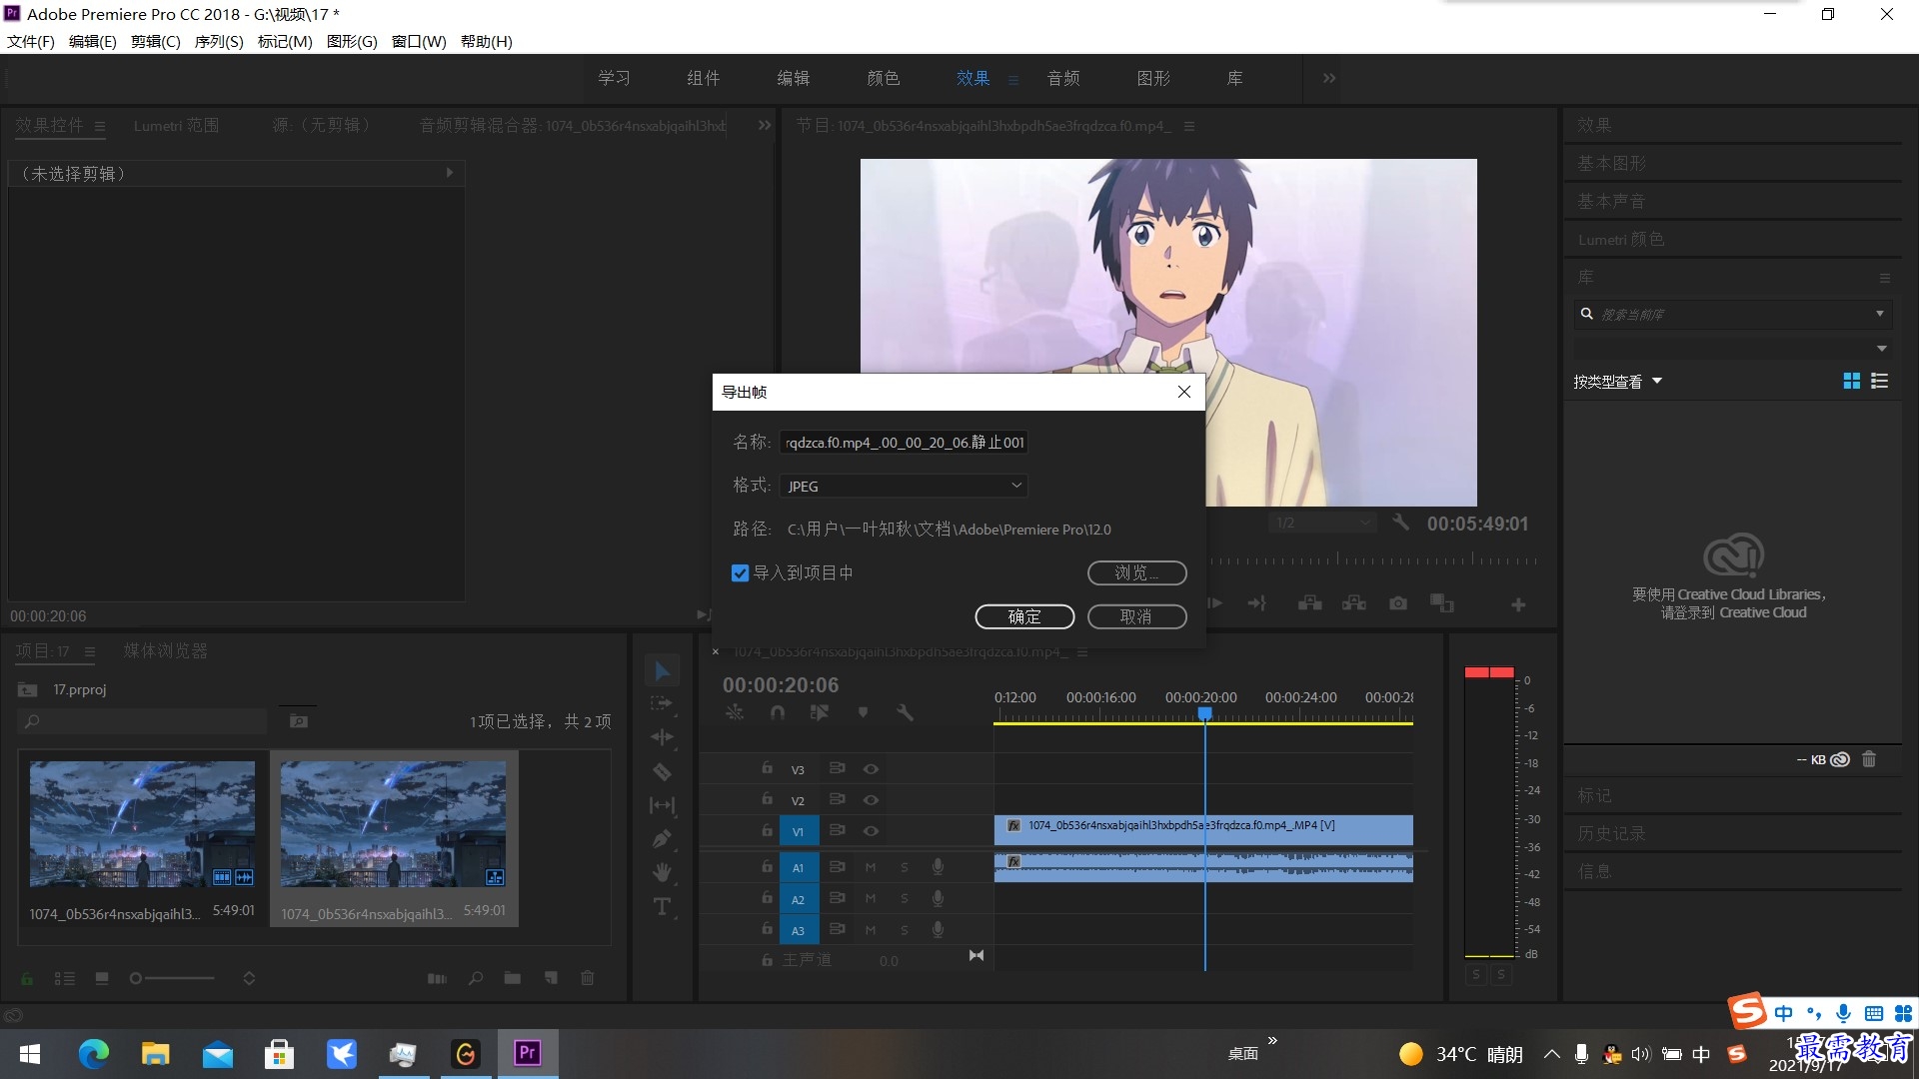Select the Type tool

coord(662,906)
